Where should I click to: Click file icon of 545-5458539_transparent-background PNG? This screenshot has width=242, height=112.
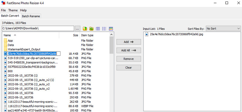pos(5,63)
